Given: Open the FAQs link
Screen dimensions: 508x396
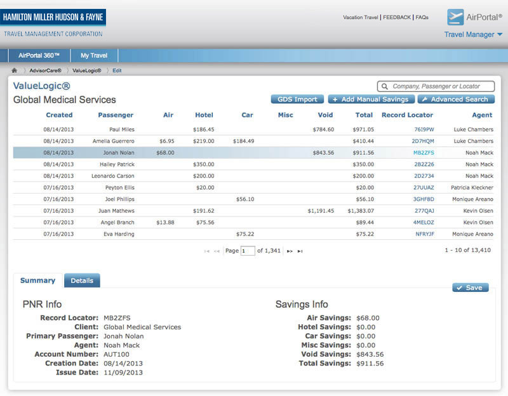Looking at the screenshot, I should click(422, 17).
